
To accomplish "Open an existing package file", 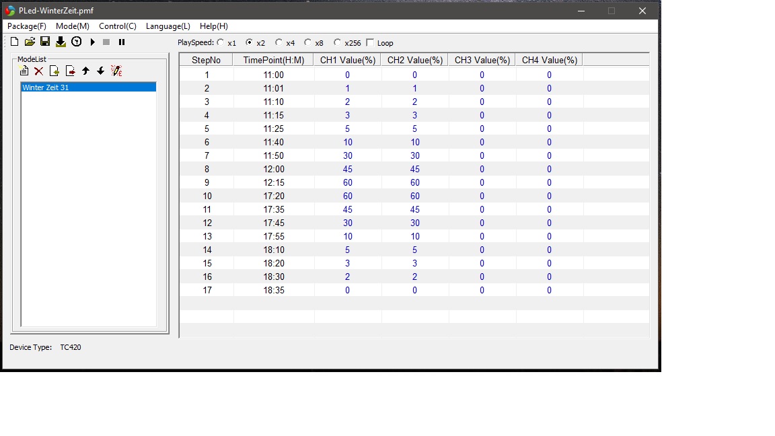I will [30, 42].
